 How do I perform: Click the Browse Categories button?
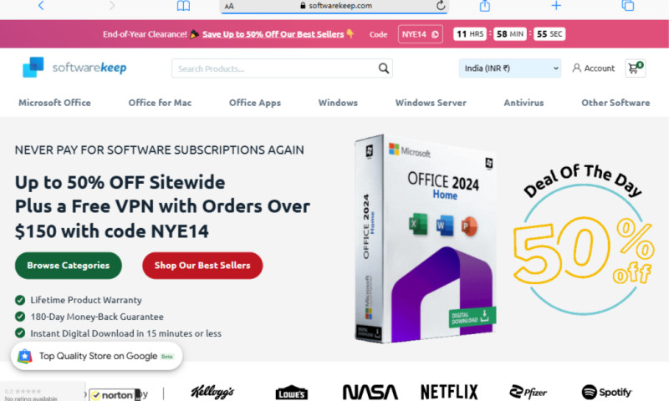69,266
